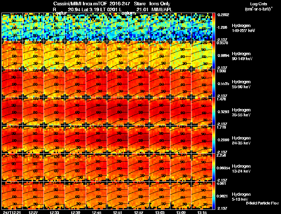Screen dimensions: 281x214
Task: Select the 35-55 keV panel at 12:45
Action: point(97,111)
